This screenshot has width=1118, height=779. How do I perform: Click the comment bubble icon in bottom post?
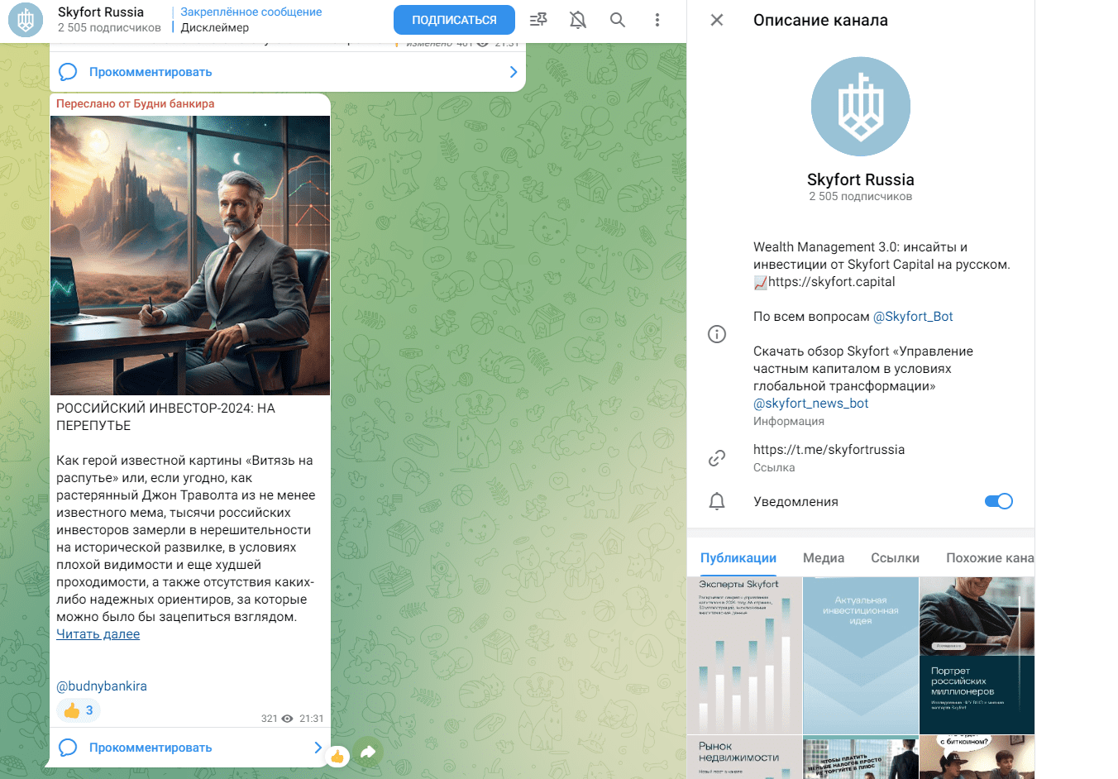click(x=69, y=748)
